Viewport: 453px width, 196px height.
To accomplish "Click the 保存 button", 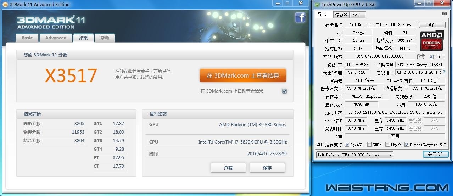I will point(267,168).
